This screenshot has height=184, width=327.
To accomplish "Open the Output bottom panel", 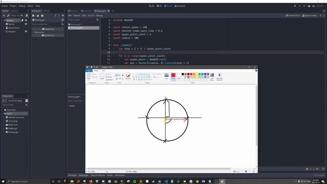I will (73, 175).
